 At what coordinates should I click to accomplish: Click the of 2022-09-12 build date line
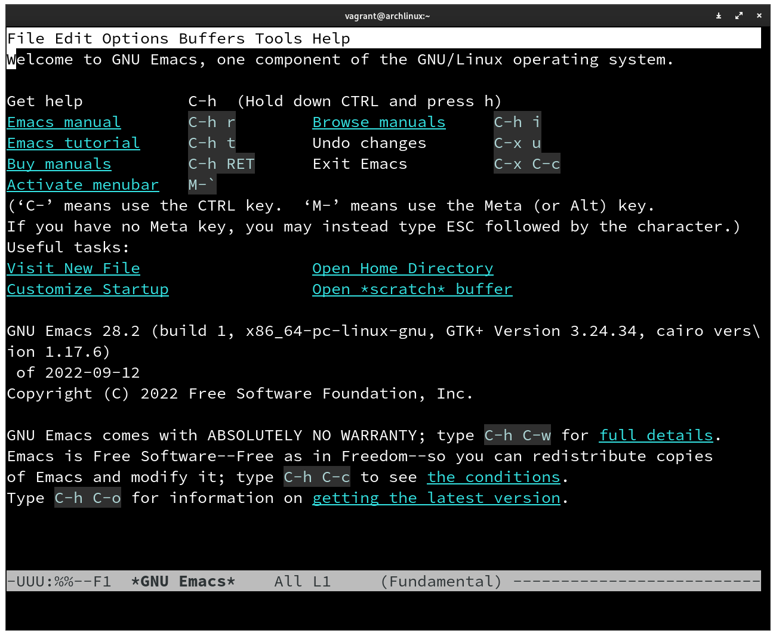(78, 373)
